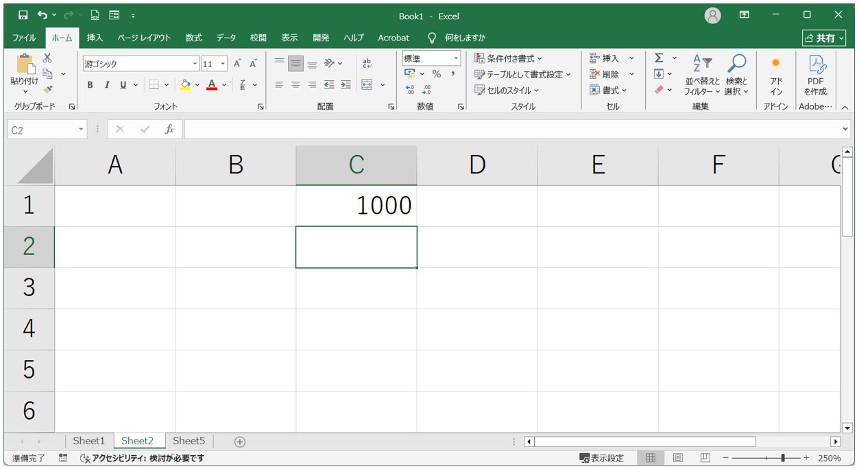Click font color red A
The height and width of the screenshot is (469, 859).
click(x=212, y=85)
